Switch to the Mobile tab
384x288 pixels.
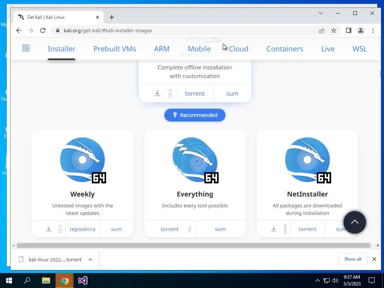pos(199,49)
